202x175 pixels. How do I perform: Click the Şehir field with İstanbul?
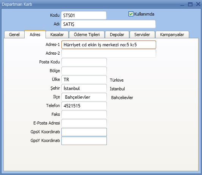[84, 88]
